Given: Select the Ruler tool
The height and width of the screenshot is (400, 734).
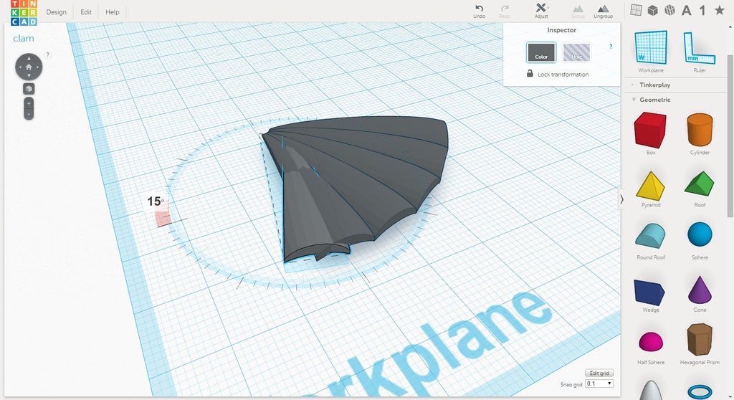Looking at the screenshot, I should (x=700, y=52).
